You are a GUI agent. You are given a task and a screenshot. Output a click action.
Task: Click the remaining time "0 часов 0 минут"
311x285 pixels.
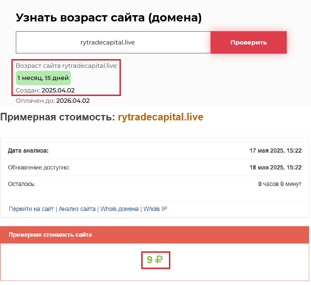[x=280, y=184]
